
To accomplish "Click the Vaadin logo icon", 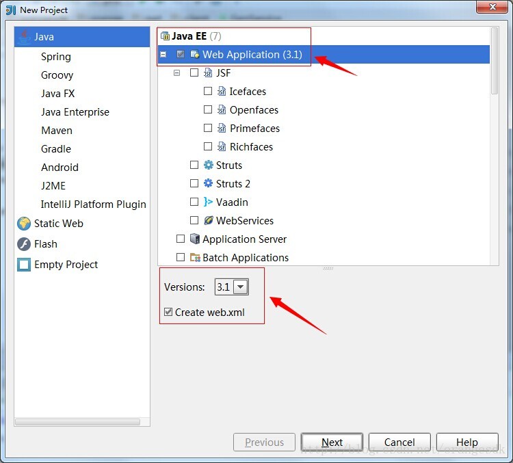I will tap(208, 202).
